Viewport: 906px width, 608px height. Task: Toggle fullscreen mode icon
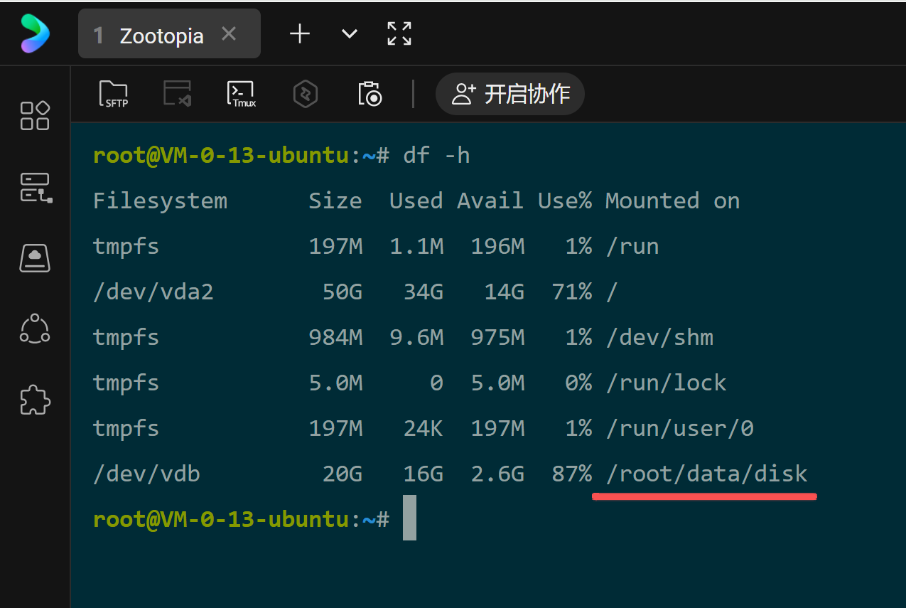[x=399, y=33]
